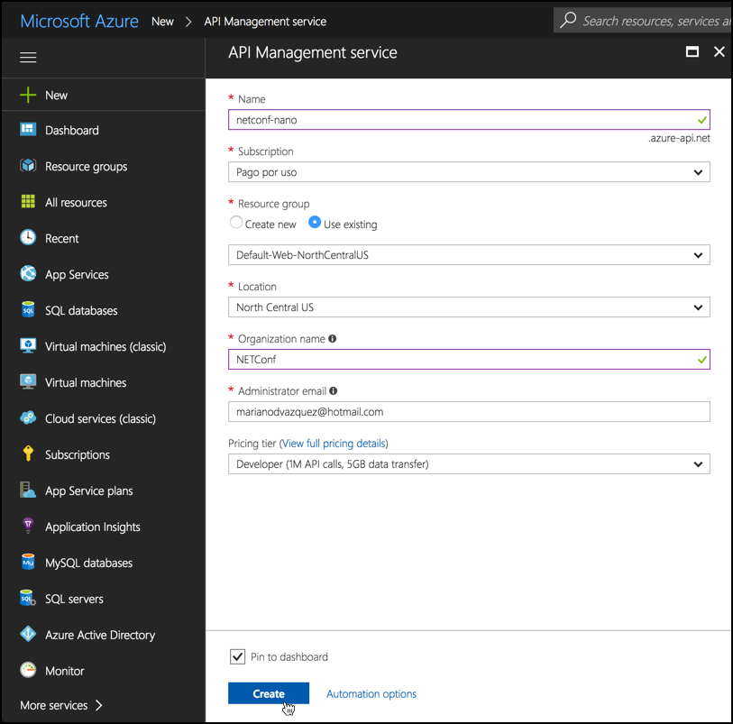Click the green plus New icon
Screen dimensions: 733x724
[28, 95]
